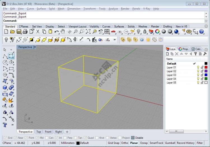Open the V-Ray menu
The height and width of the screenshot is (147, 210).
pyautogui.click(x=147, y=9)
